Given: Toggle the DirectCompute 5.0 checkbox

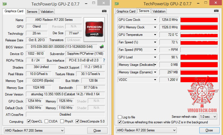Looking at the screenshot, I should pyautogui.click(x=77, y=121).
